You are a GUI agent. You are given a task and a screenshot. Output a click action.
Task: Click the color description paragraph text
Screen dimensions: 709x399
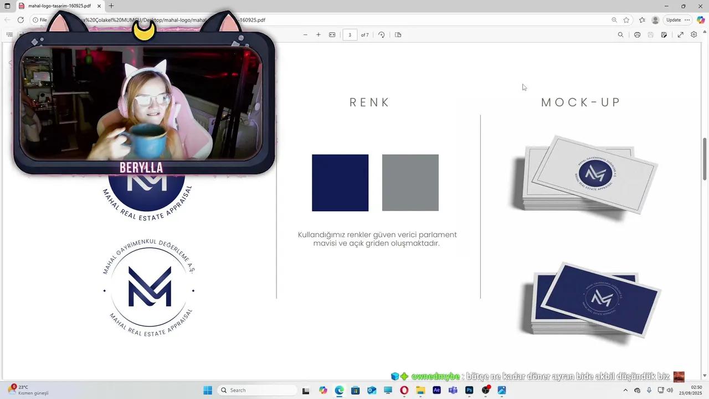click(x=377, y=239)
